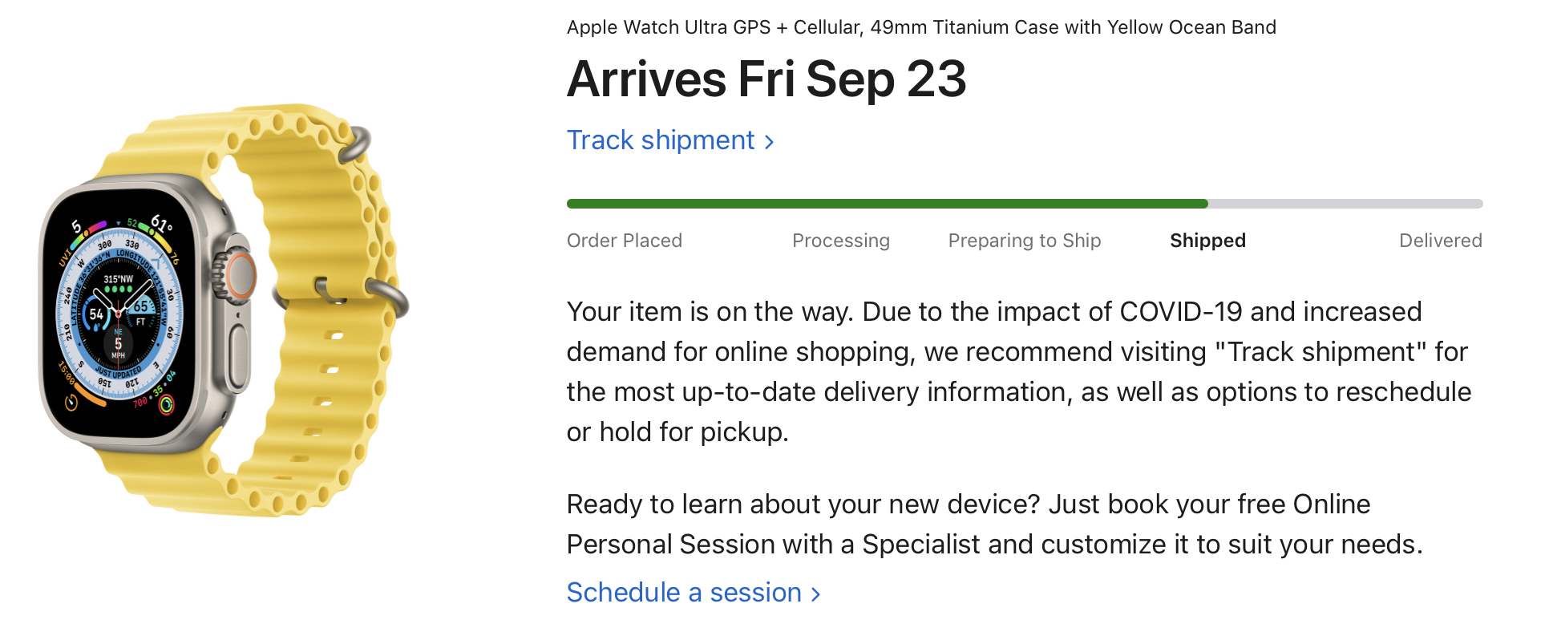Click the Apple Watch Ultra face display

pos(119,316)
